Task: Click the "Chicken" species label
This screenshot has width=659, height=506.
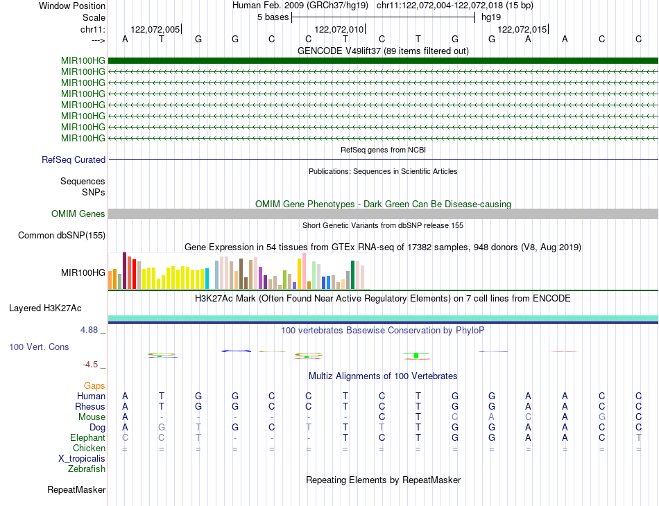Action: pyautogui.click(x=89, y=448)
